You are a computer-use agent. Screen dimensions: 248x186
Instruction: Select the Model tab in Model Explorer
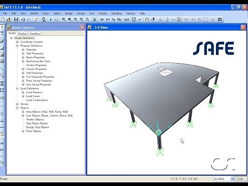12,33
